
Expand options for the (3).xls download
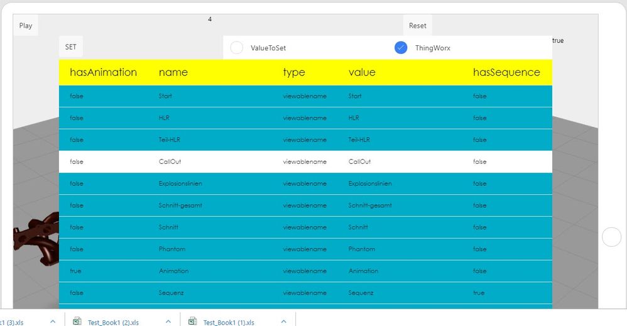pyautogui.click(x=52, y=322)
